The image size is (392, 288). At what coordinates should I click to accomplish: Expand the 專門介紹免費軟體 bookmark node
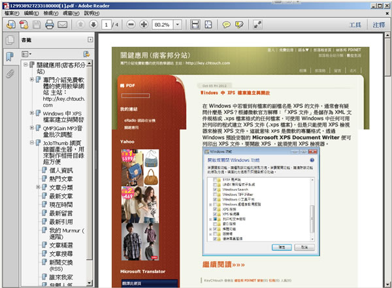(32, 79)
